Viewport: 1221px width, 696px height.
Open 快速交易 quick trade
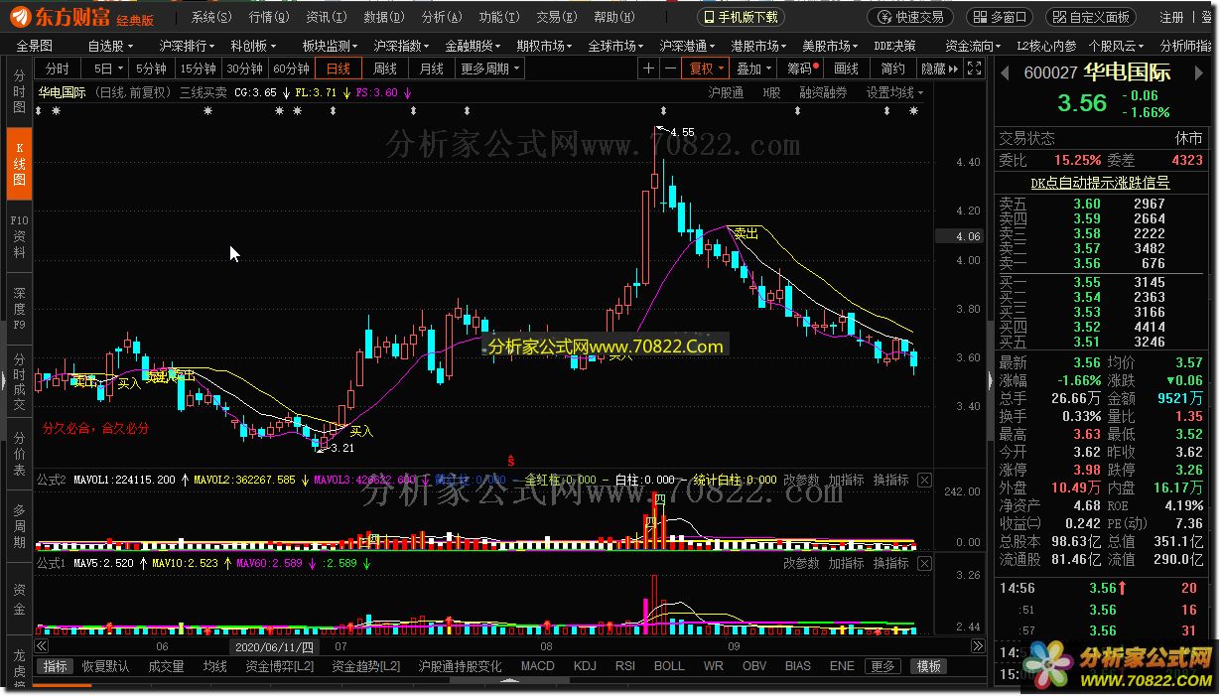[910, 17]
